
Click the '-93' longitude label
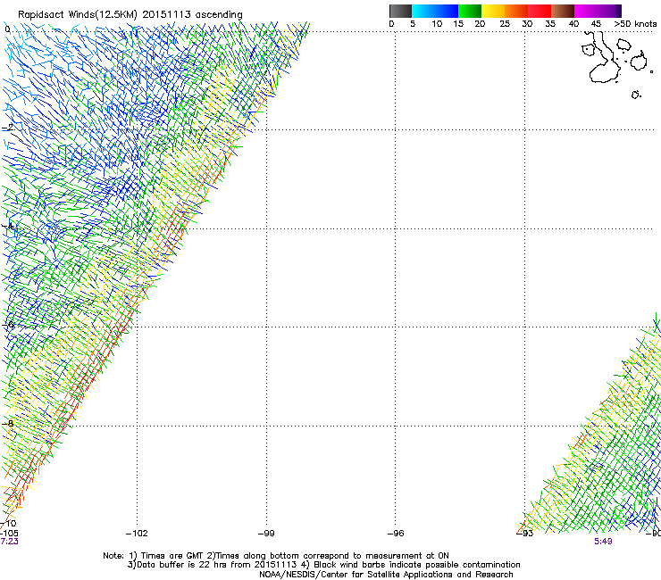click(x=525, y=534)
